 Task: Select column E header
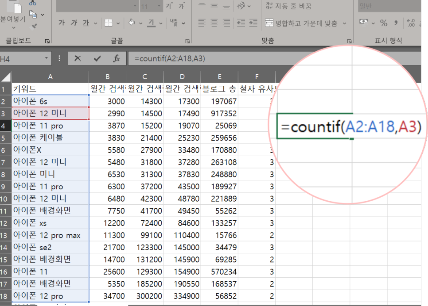pos(219,77)
